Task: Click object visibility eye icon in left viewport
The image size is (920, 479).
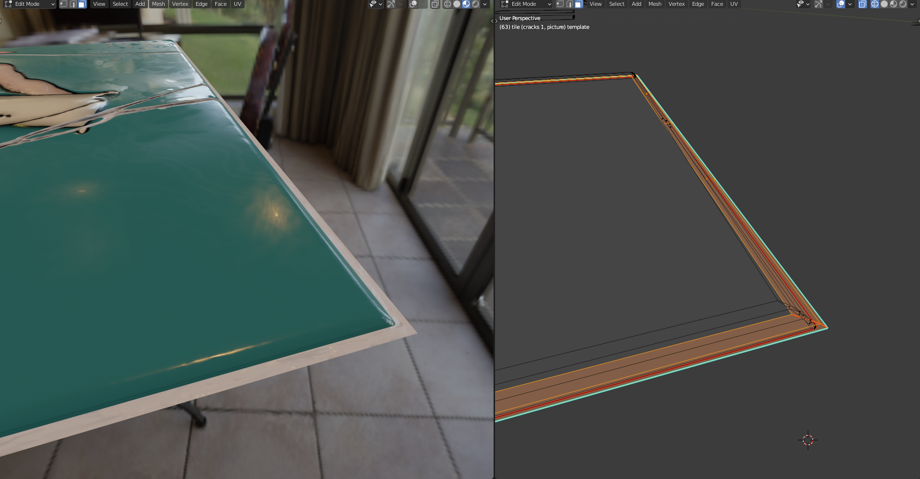Action: (x=373, y=4)
